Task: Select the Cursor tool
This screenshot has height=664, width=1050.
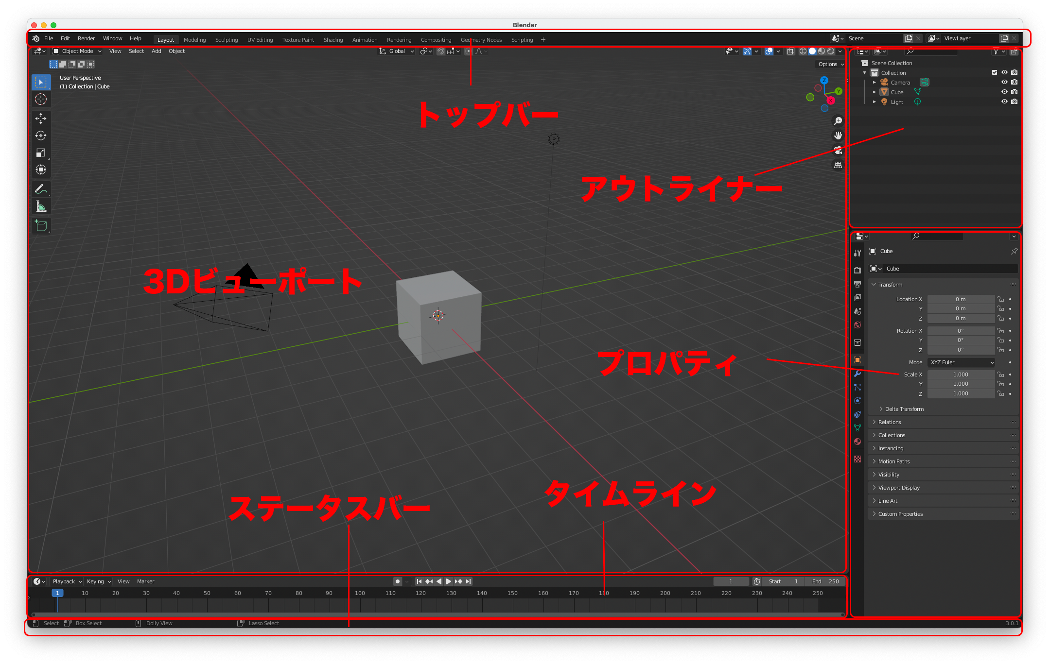Action: point(41,99)
